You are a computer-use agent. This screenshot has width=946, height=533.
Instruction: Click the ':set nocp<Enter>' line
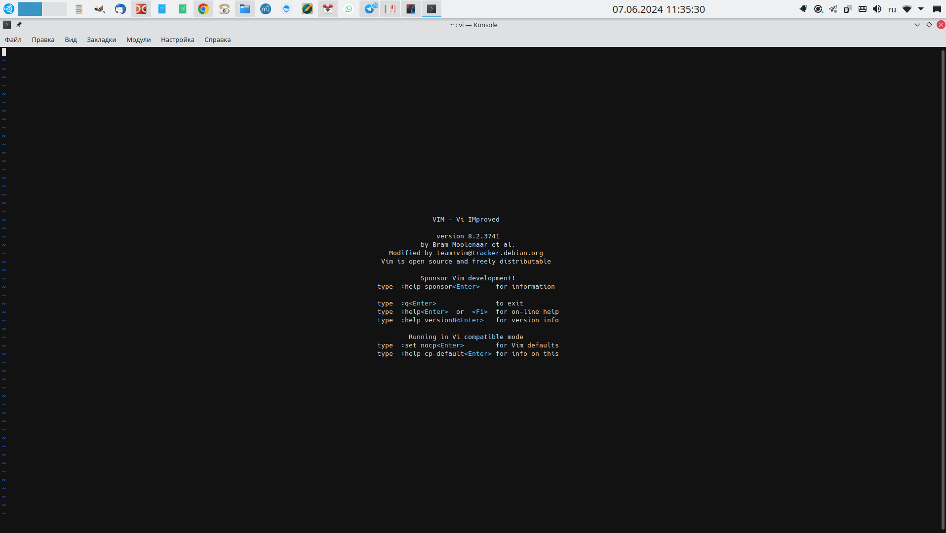coord(468,345)
